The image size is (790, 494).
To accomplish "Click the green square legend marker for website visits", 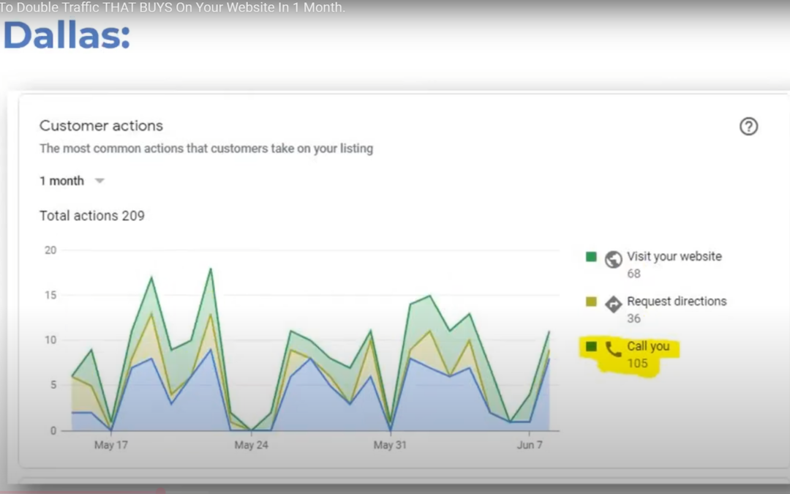I will click(590, 257).
